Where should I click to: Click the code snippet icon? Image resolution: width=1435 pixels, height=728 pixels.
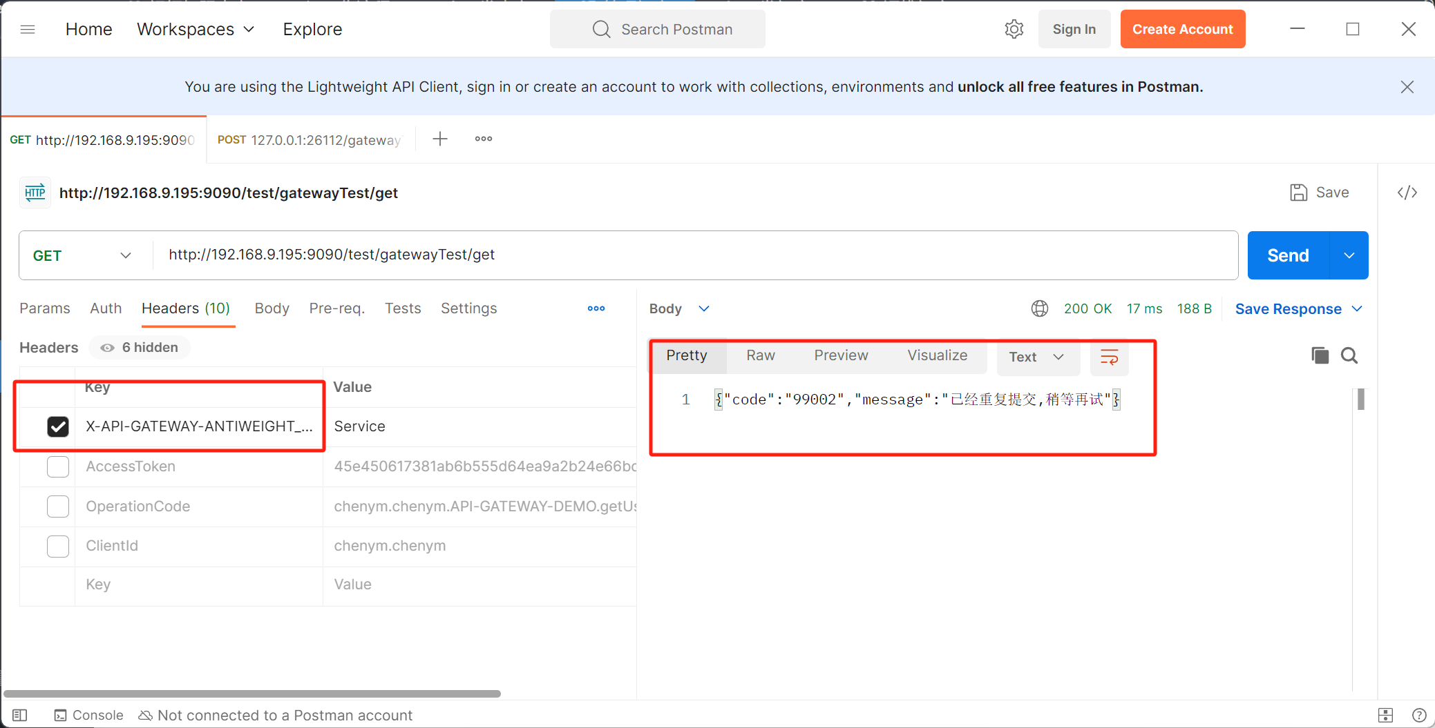click(1407, 193)
